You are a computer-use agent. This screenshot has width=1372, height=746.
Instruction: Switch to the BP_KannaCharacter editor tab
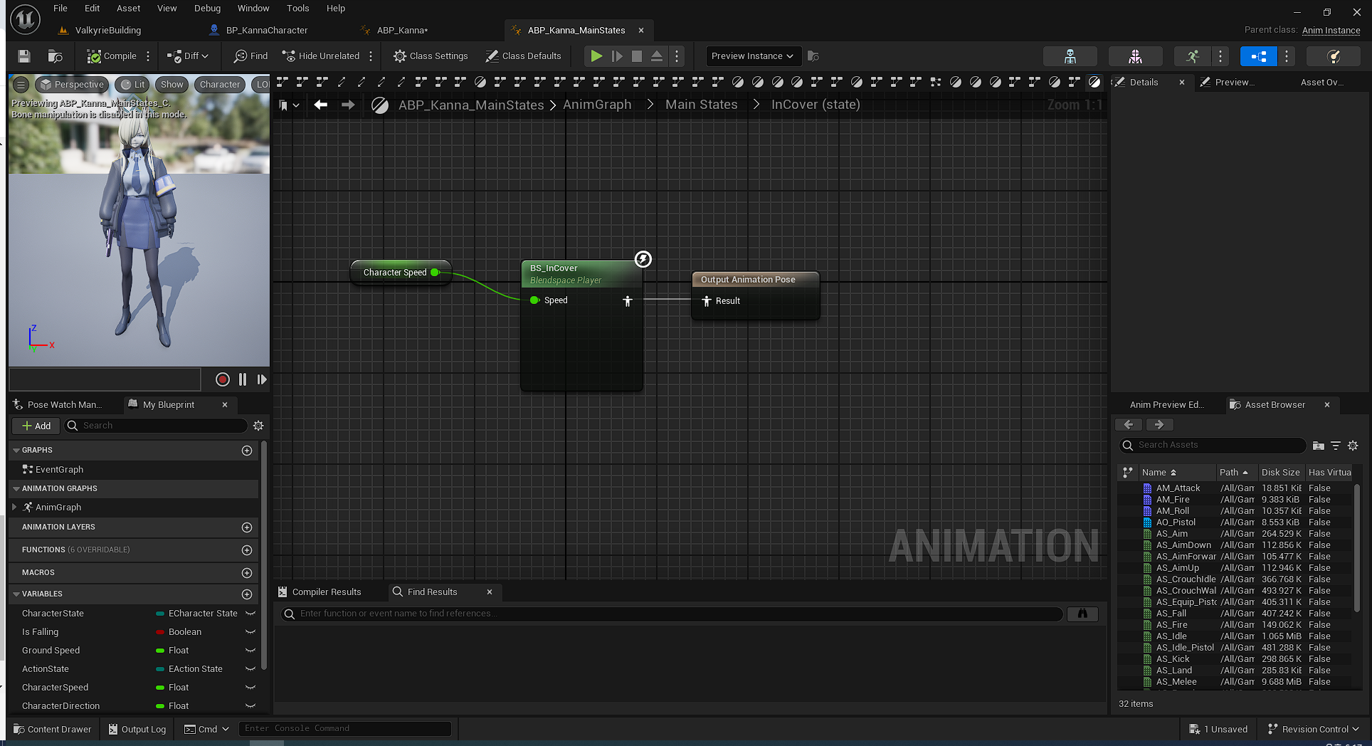click(x=267, y=31)
